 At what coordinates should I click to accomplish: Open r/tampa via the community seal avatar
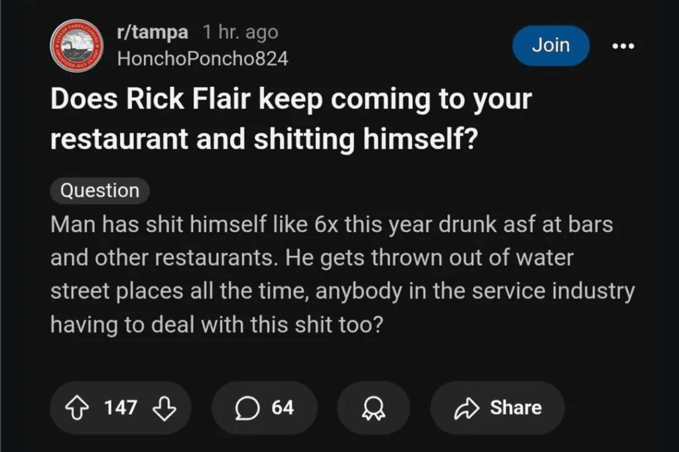pos(76,46)
